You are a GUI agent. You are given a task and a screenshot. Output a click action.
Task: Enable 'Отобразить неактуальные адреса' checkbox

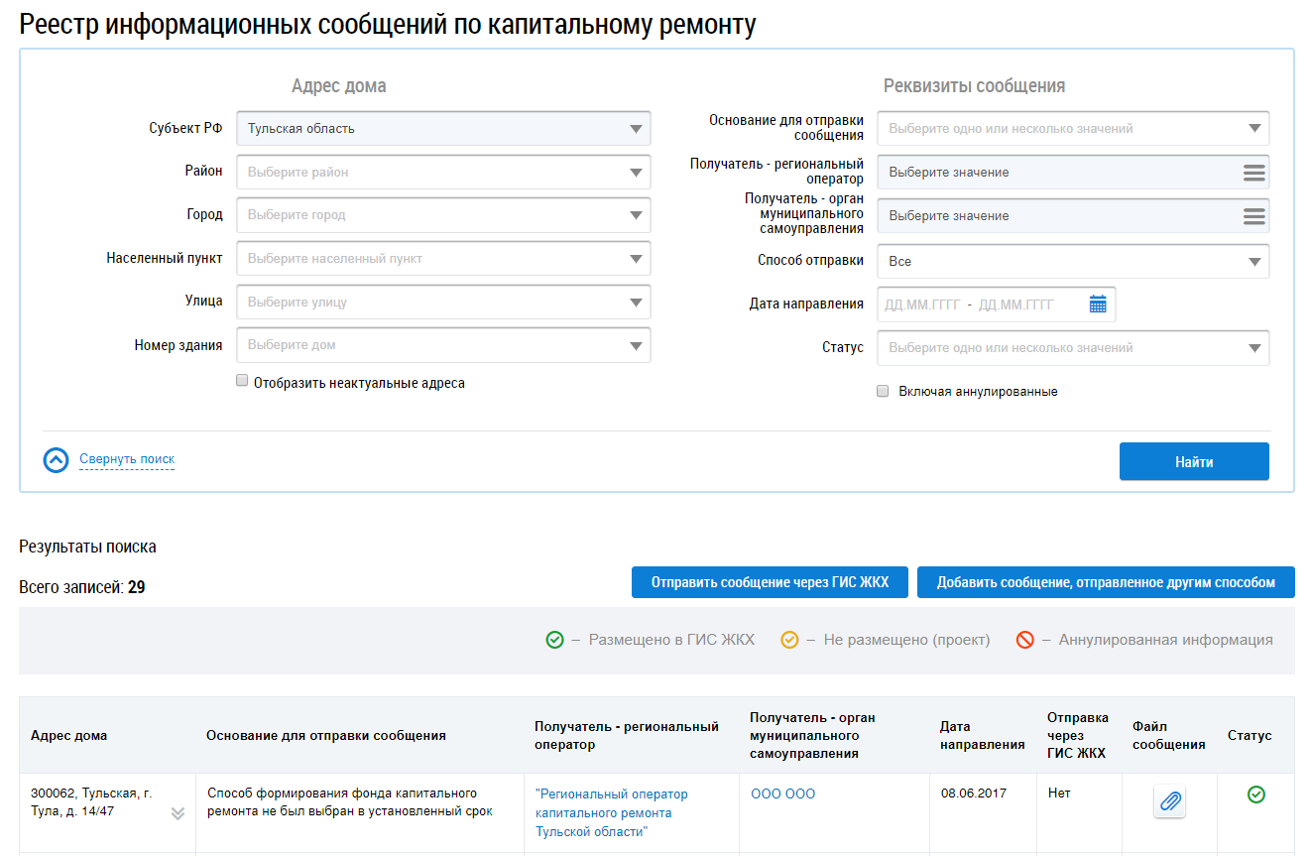coord(242,381)
